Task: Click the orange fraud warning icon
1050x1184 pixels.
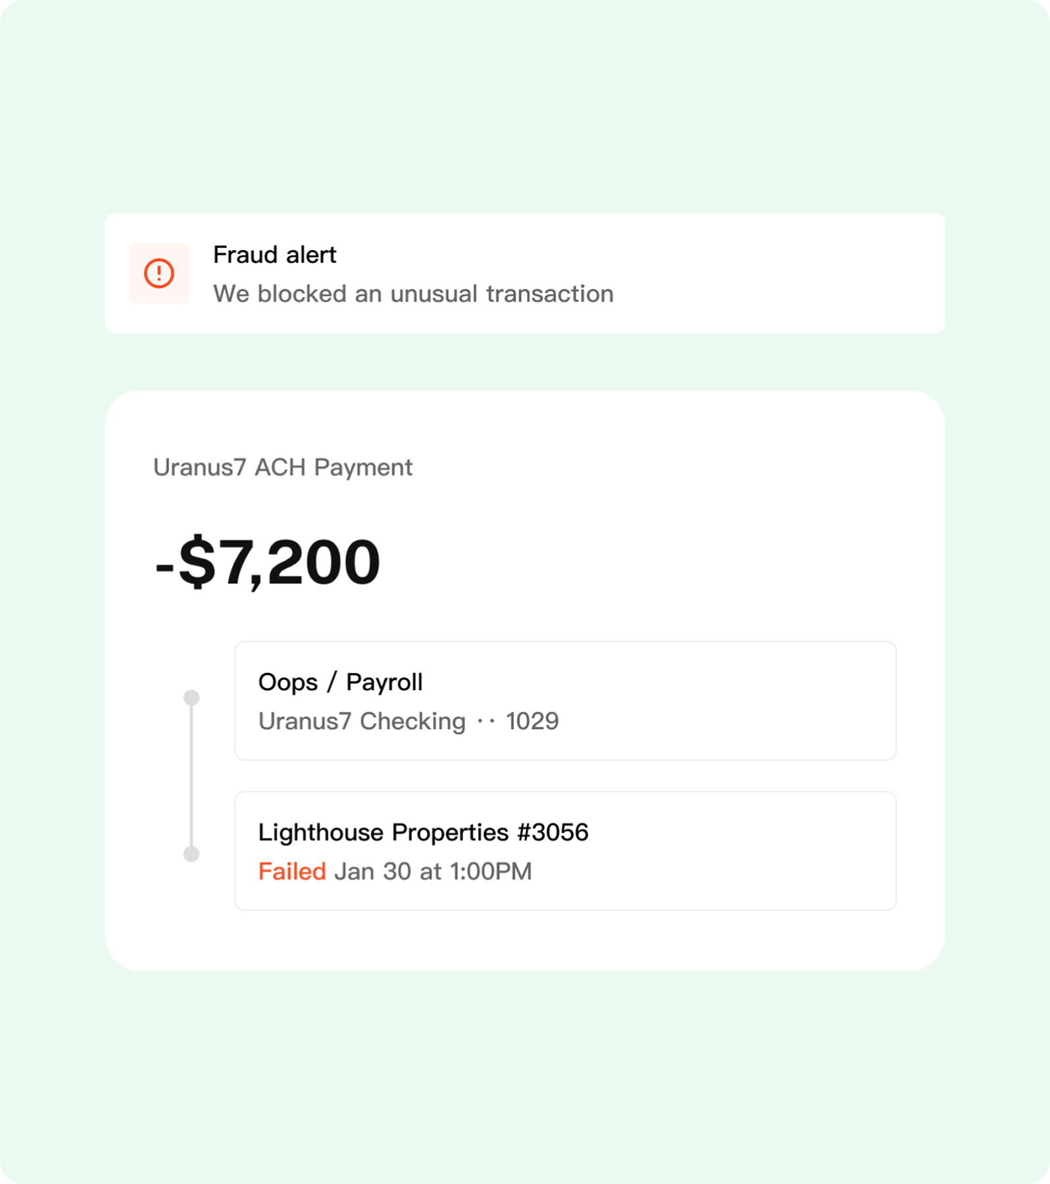Action: click(x=159, y=273)
